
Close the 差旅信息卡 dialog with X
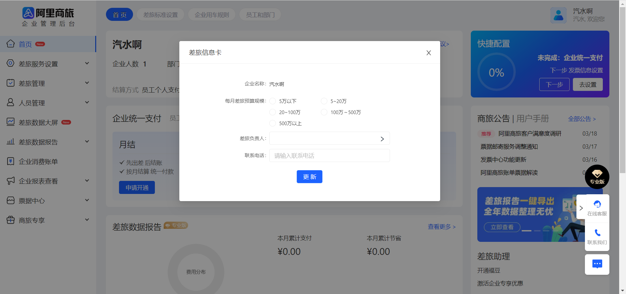(429, 53)
